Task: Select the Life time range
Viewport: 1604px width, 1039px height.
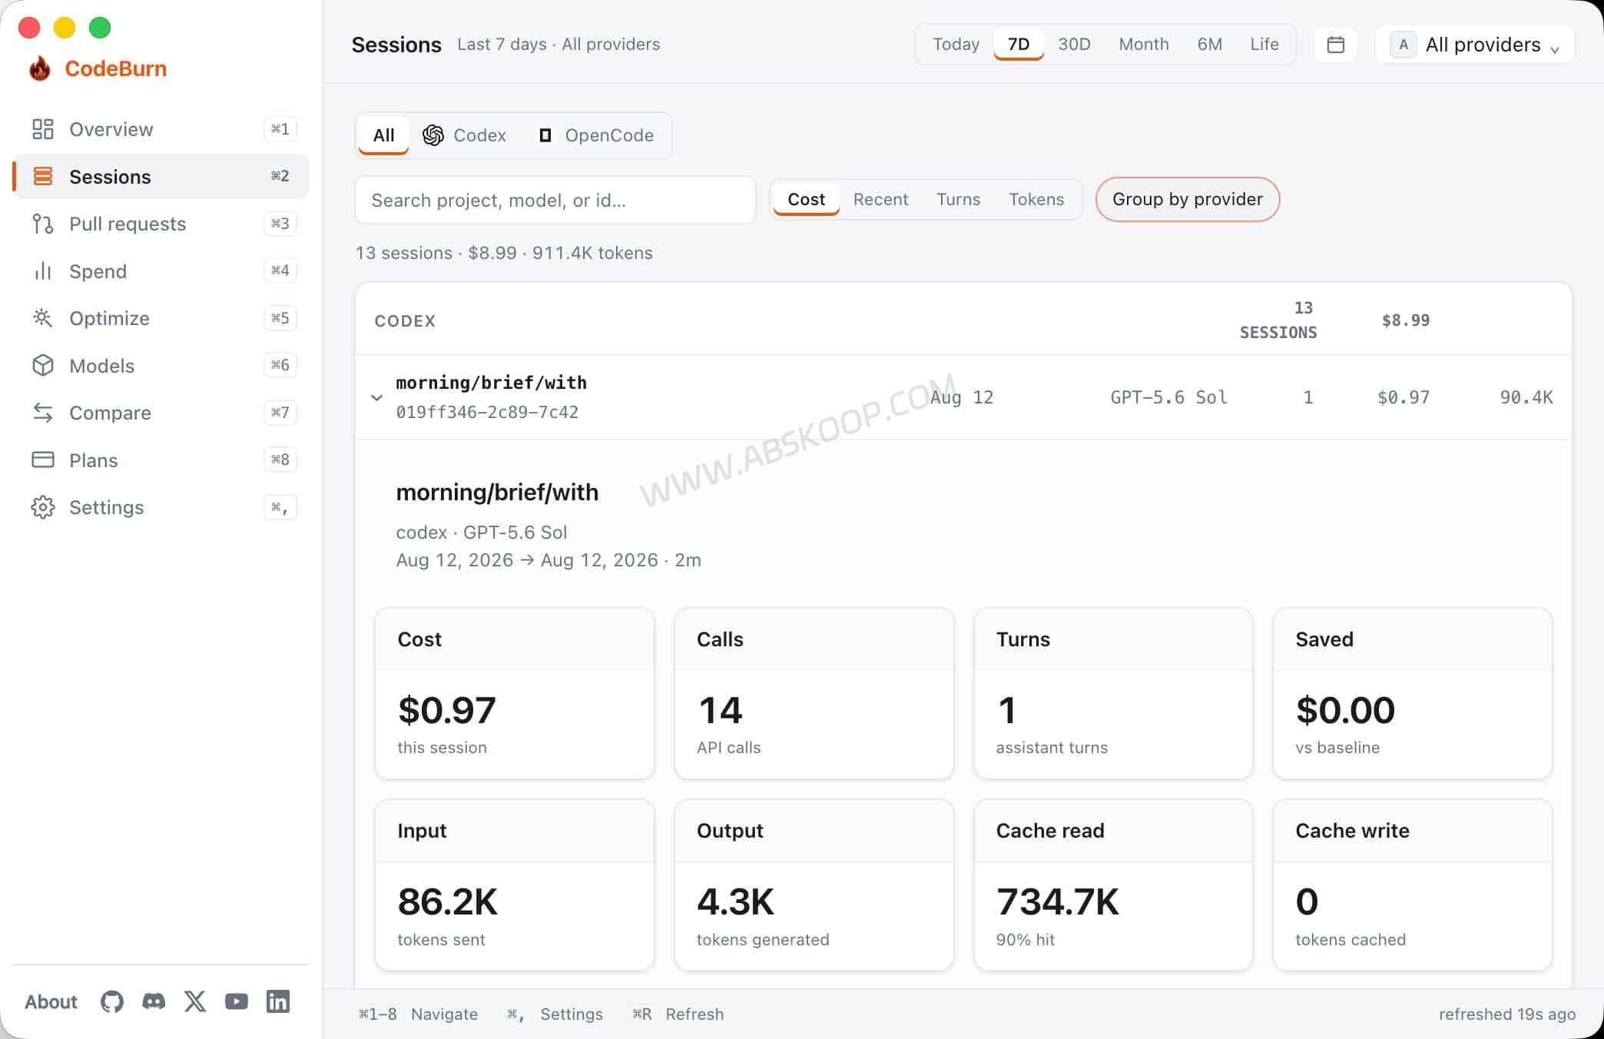Action: pyautogui.click(x=1264, y=45)
